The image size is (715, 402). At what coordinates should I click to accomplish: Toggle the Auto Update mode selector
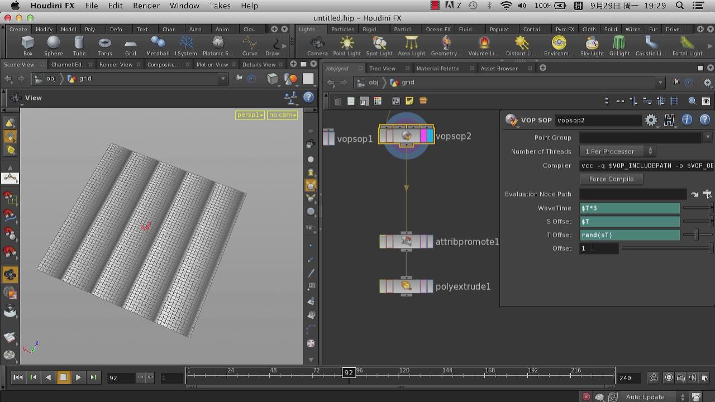pos(655,397)
